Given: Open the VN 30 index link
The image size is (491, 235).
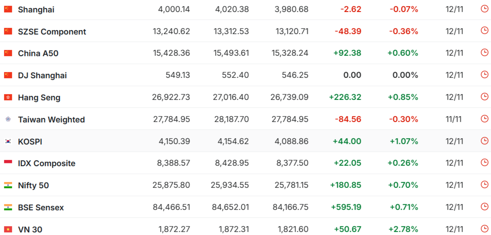Looking at the screenshot, I should (x=30, y=229).
